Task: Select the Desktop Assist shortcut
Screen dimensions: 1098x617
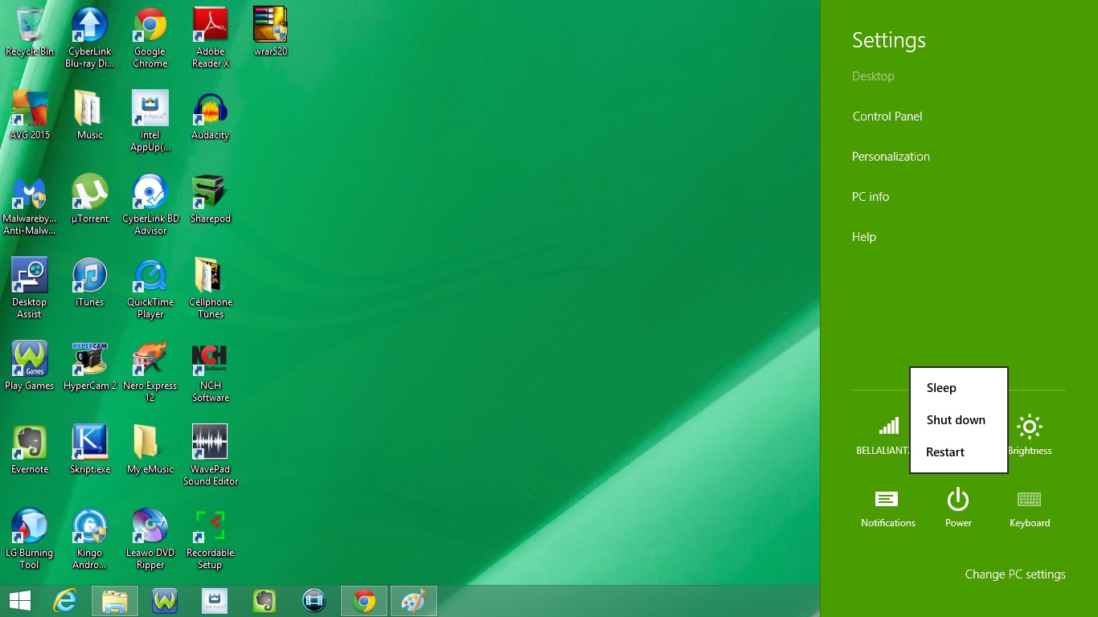Action: 30,288
